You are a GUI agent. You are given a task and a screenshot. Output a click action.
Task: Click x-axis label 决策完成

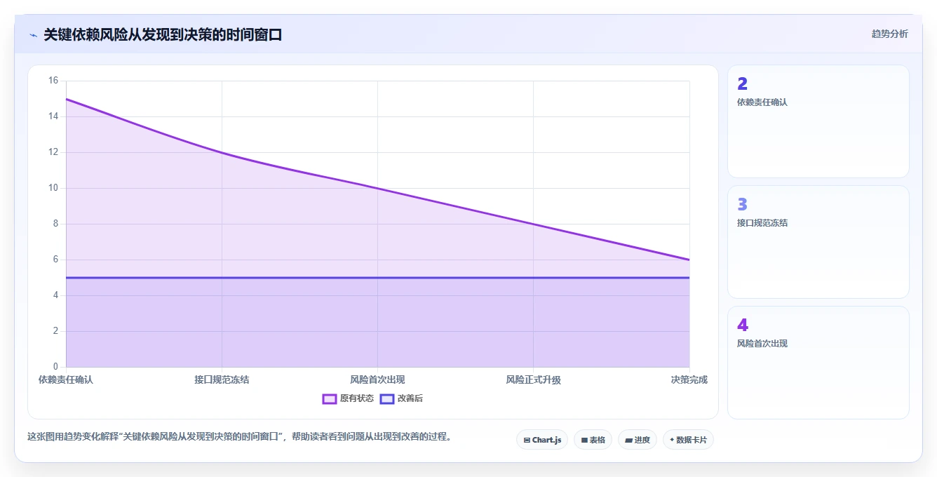(689, 379)
